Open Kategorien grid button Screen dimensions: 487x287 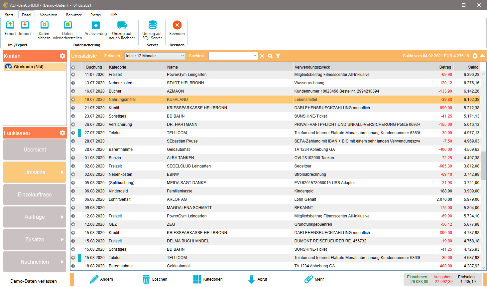[x=208, y=279]
